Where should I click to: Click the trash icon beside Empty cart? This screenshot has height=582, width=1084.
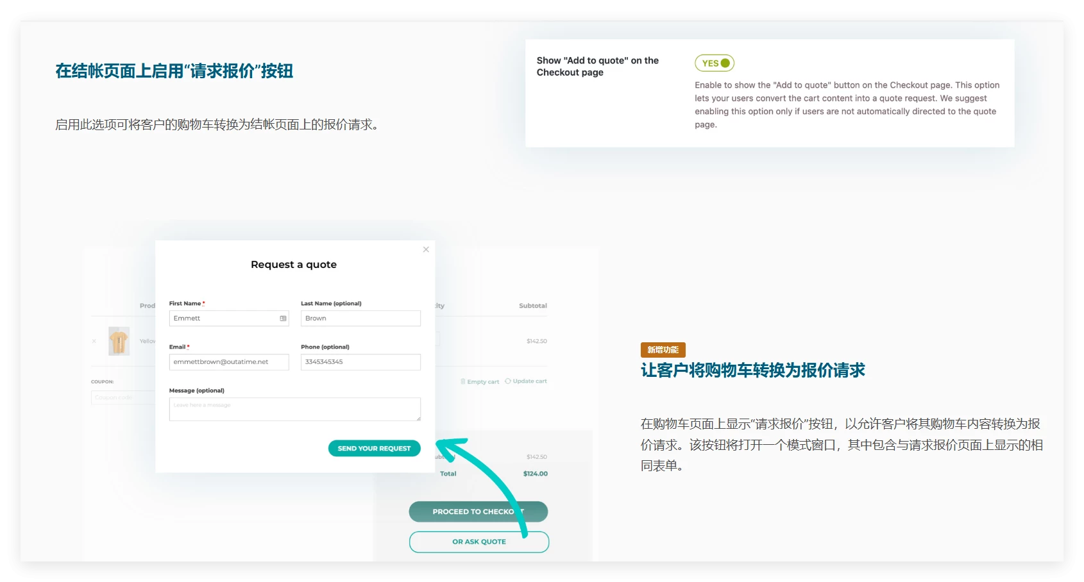[x=463, y=381]
